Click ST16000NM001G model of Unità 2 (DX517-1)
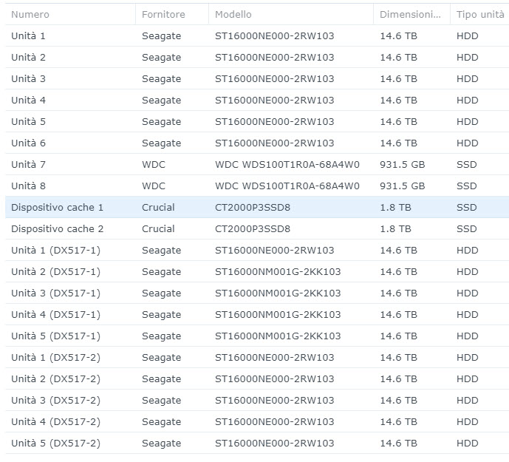The width and height of the screenshot is (509, 462). pyautogui.click(x=278, y=271)
